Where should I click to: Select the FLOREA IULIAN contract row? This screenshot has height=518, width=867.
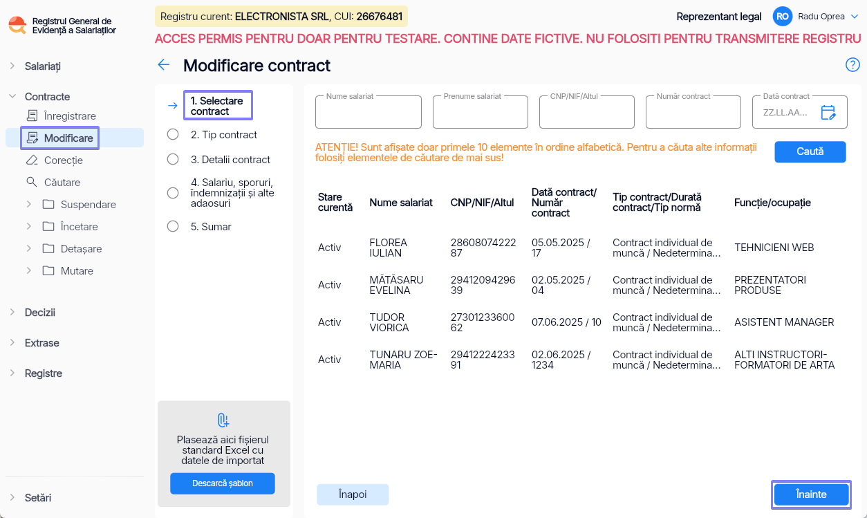click(x=582, y=248)
